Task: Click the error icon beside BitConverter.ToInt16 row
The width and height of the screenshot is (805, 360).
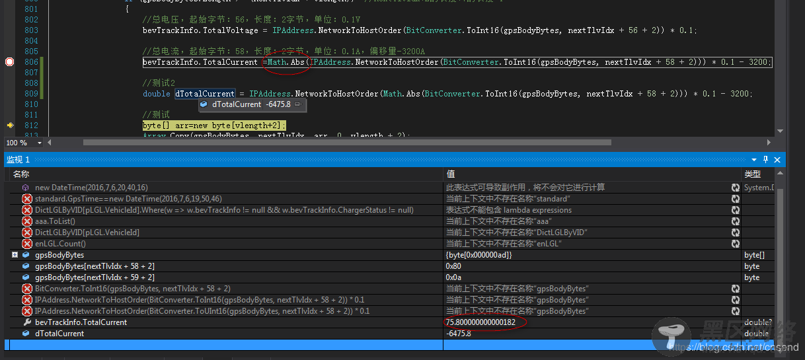Action: click(27, 289)
